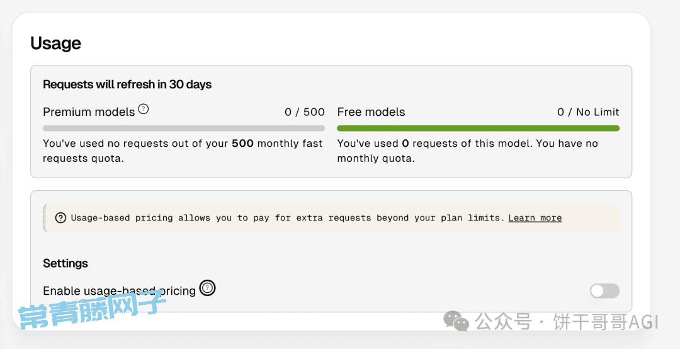Image resolution: width=680 pixels, height=349 pixels.
Task: Click the help icon beside Enable usage-based pricing
Action: click(207, 289)
